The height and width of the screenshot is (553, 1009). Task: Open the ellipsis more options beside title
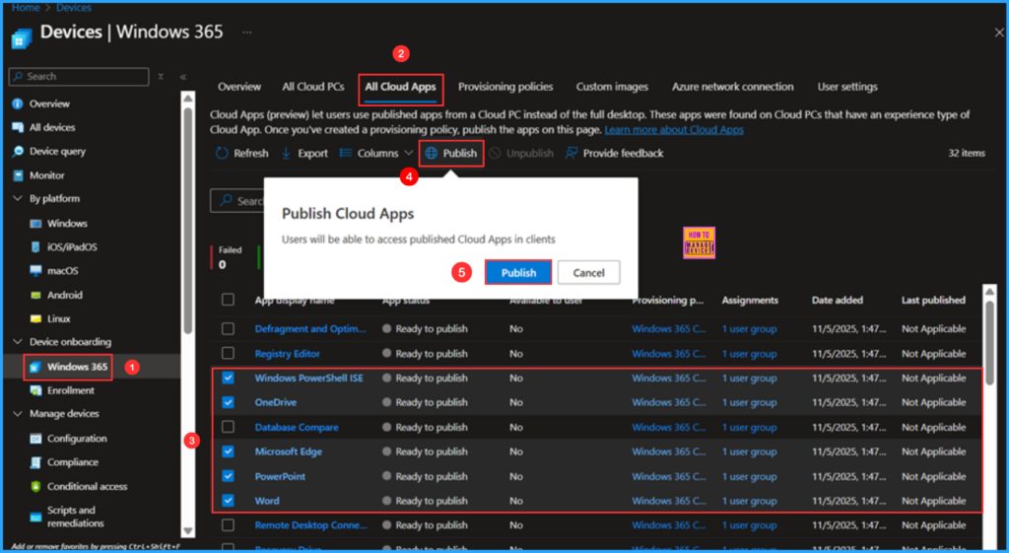247,33
